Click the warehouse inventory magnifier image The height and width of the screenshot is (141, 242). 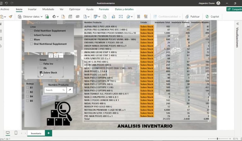tap(60, 114)
